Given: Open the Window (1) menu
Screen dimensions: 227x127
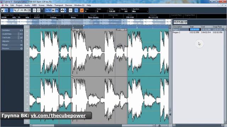Looking at the screenshot, I should 79,5.
